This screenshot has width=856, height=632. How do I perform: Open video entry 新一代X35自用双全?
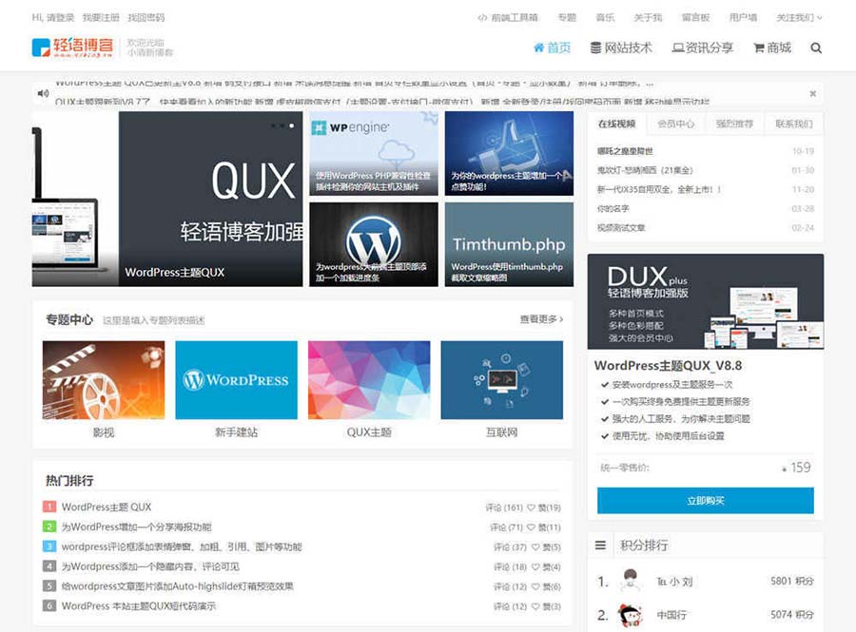pos(659,189)
